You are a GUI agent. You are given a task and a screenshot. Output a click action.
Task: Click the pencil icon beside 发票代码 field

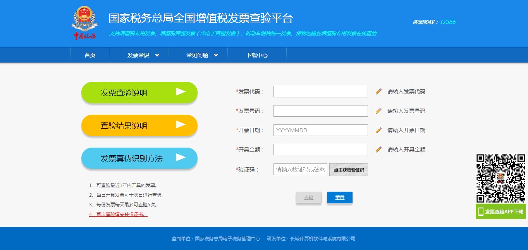378,92
